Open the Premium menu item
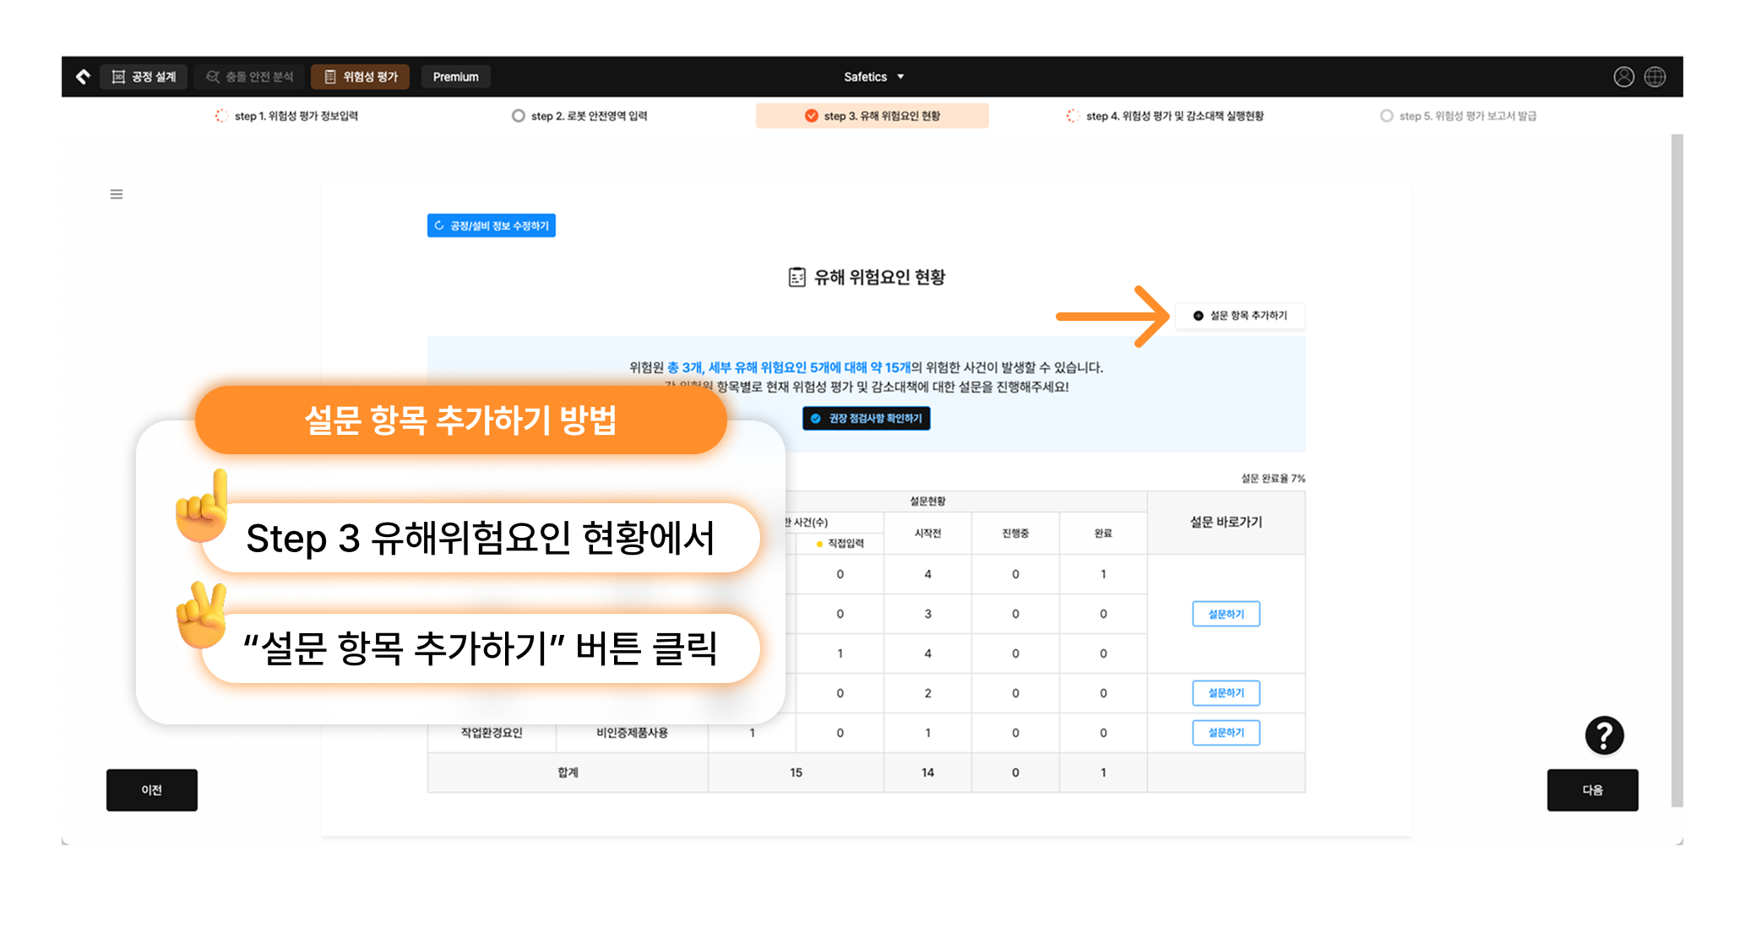 (x=456, y=77)
